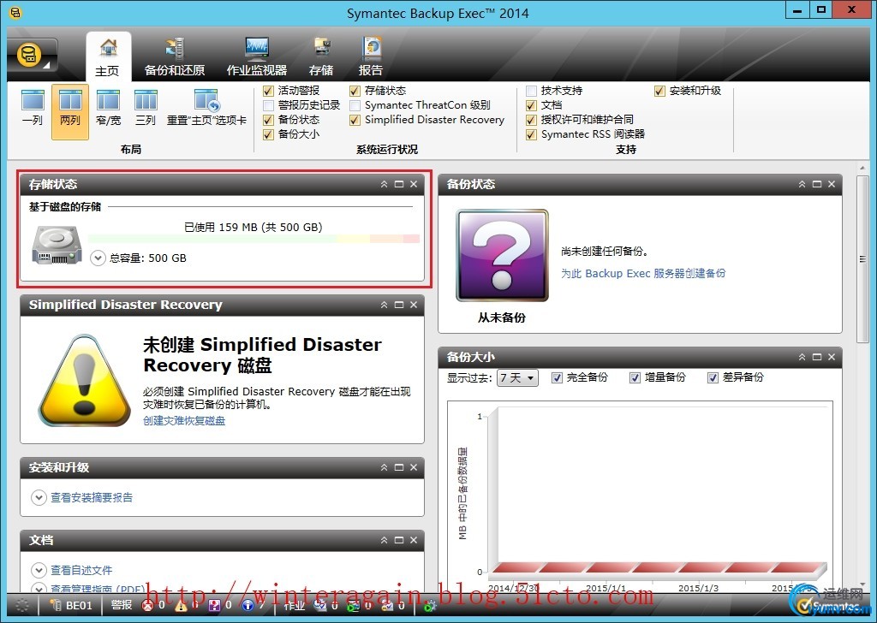Uncheck the 增量备份 chart checkbox
Image resolution: width=877 pixels, height=623 pixels.
(x=635, y=377)
